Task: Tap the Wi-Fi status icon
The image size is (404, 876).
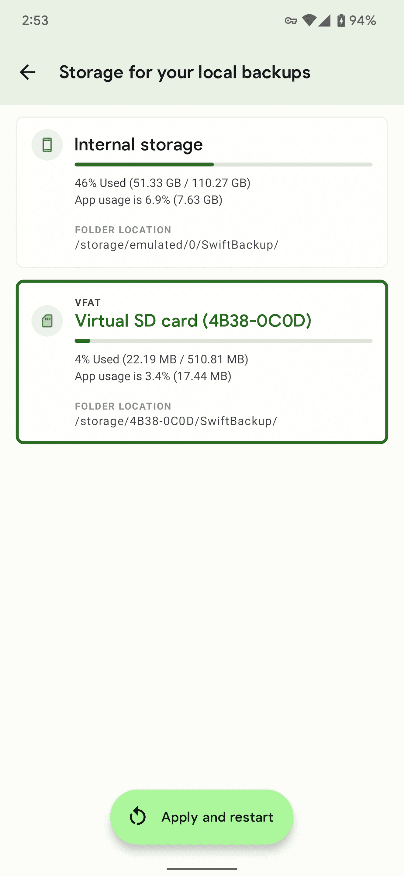Action: pos(309,20)
